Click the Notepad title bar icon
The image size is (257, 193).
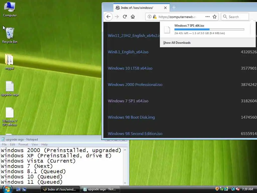[x=3, y=139]
